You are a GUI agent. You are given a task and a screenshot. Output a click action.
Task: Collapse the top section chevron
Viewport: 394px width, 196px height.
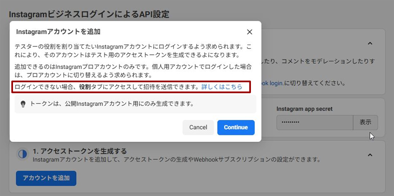(x=370, y=43)
